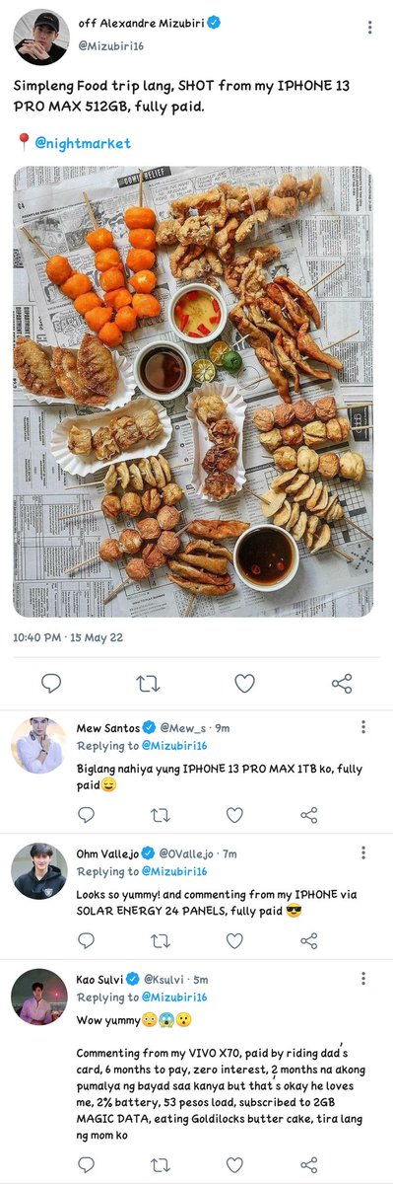Retweet the main food trip post
The image size is (393, 1184).
[x=148, y=683]
